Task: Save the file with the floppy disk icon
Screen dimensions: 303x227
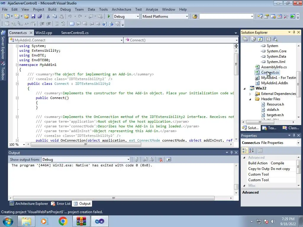Action: tap(33, 17)
